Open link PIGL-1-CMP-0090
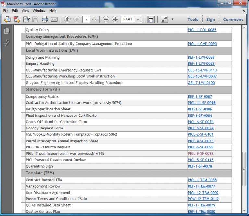 (202, 44)
